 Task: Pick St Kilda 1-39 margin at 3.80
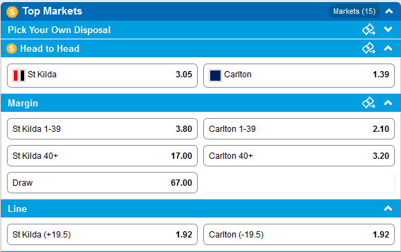102,128
